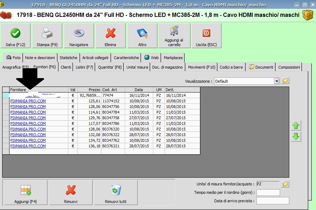316x210 pixels.
Task: Click the UM column header
Action: tap(159, 90)
